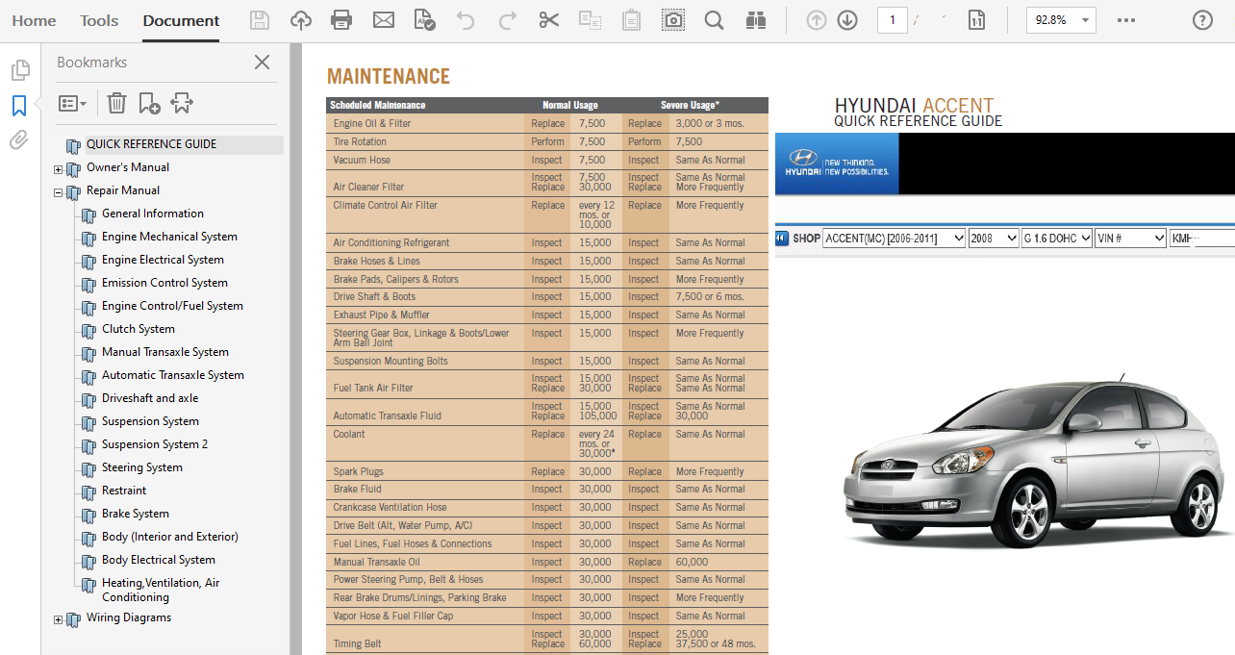Open the attachments paperclip panel
The width and height of the screenshot is (1235, 655).
point(19,139)
